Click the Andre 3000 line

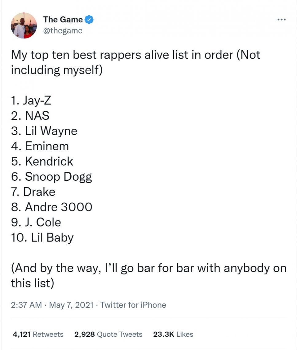[51, 207]
